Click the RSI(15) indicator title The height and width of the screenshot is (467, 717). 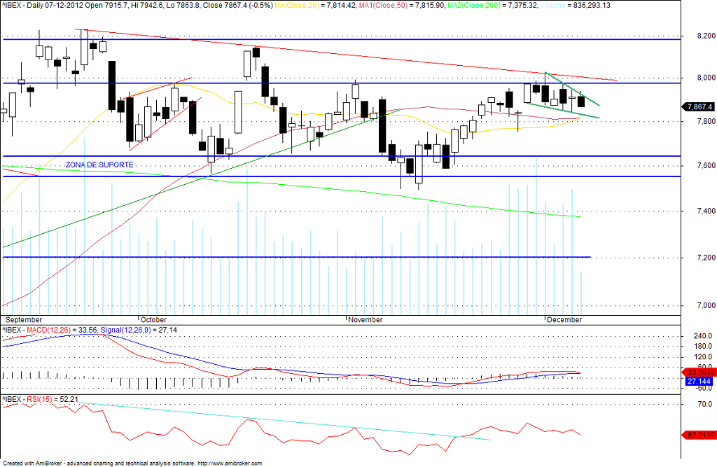click(39, 399)
